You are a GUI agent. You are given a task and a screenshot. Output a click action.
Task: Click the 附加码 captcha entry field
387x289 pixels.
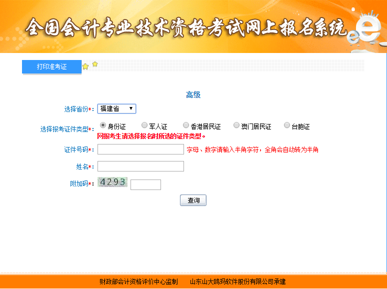[145, 185]
